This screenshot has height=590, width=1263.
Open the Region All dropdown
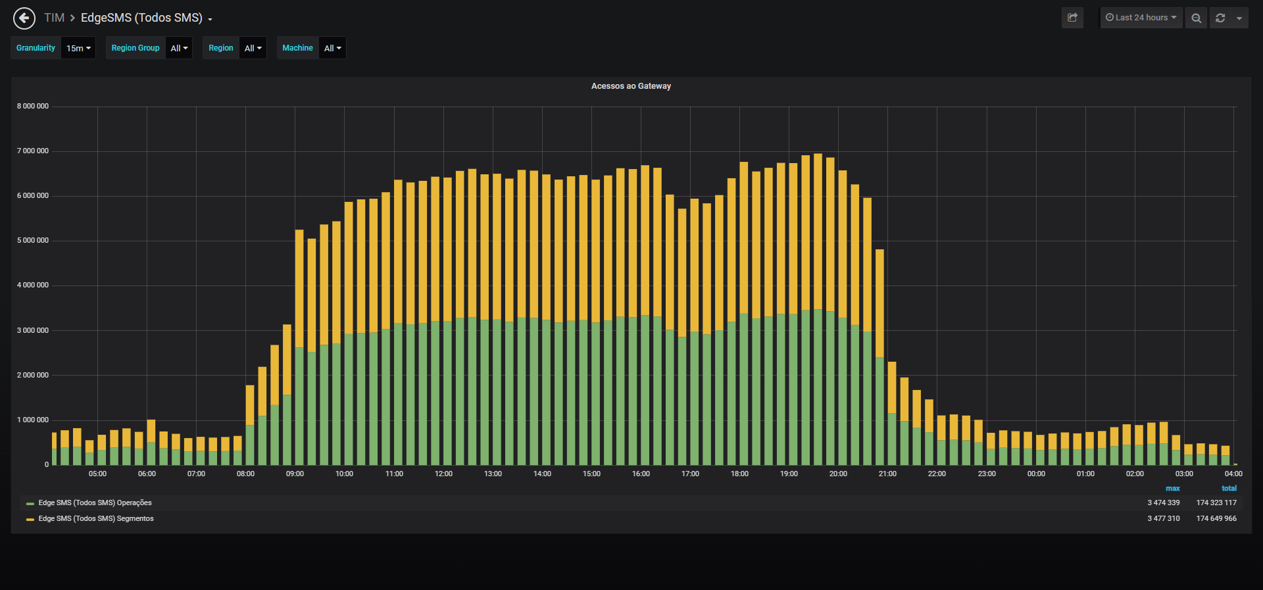253,48
